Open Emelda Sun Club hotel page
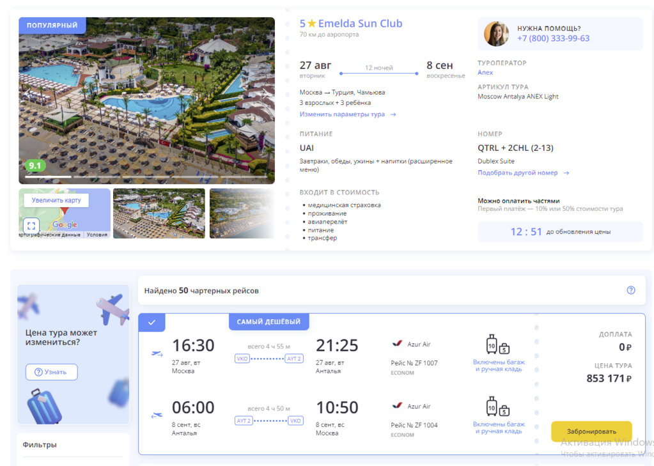Image resolution: width=654 pixels, height=466 pixels. click(361, 24)
